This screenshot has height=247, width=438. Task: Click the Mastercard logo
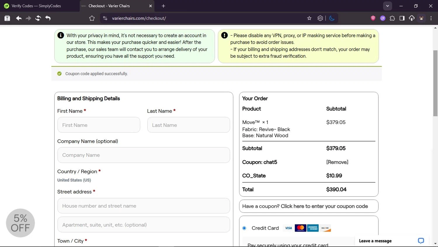pos(300,228)
